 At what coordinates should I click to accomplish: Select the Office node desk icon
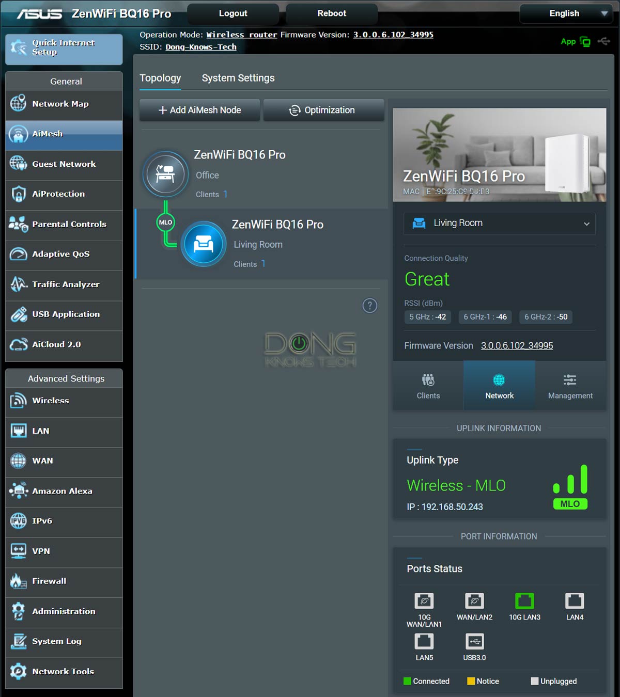165,174
